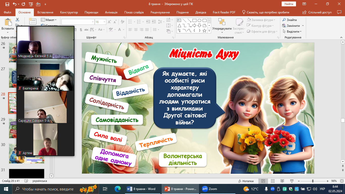Viewport: 345px width, 194px height.
Task: Toggle the Notes (Нотатки) pane
Action: [x=246, y=181]
